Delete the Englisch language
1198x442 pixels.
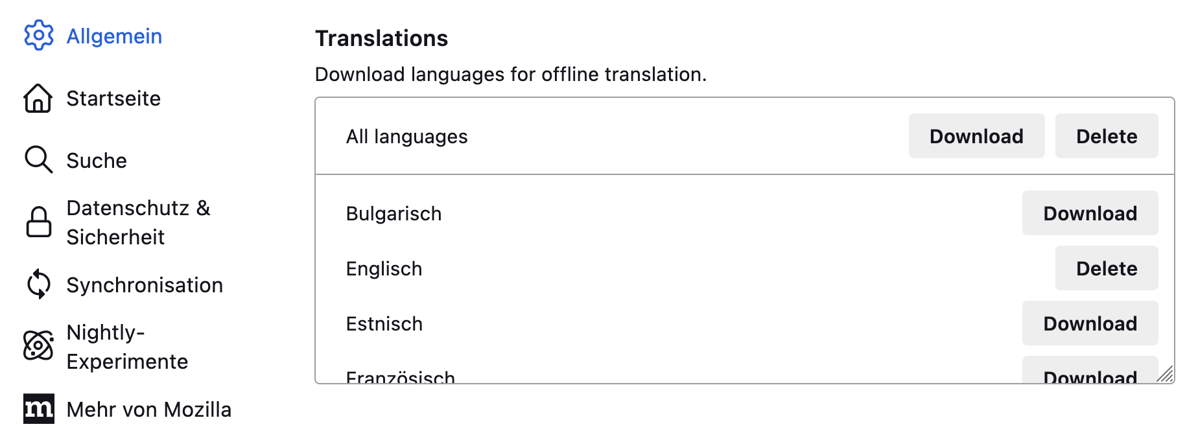(1106, 268)
